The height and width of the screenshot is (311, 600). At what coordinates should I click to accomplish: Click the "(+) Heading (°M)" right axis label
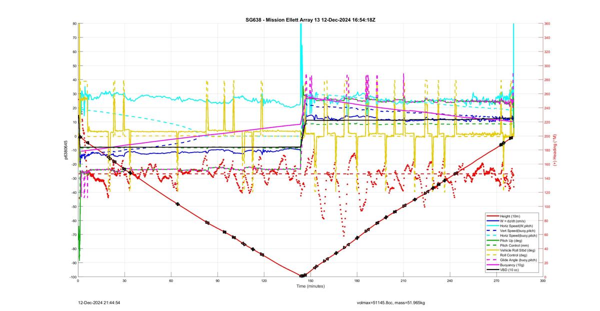555,149
